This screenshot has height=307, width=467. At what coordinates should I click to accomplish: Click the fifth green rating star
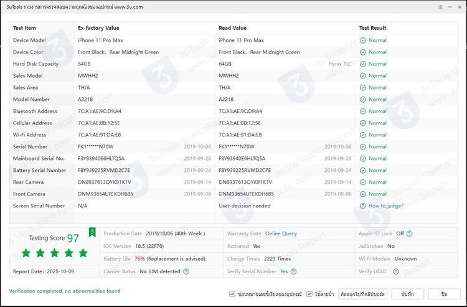point(83,253)
